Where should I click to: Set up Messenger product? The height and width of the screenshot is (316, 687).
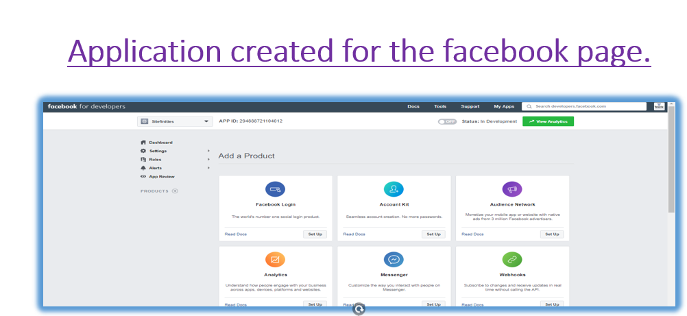click(x=434, y=304)
